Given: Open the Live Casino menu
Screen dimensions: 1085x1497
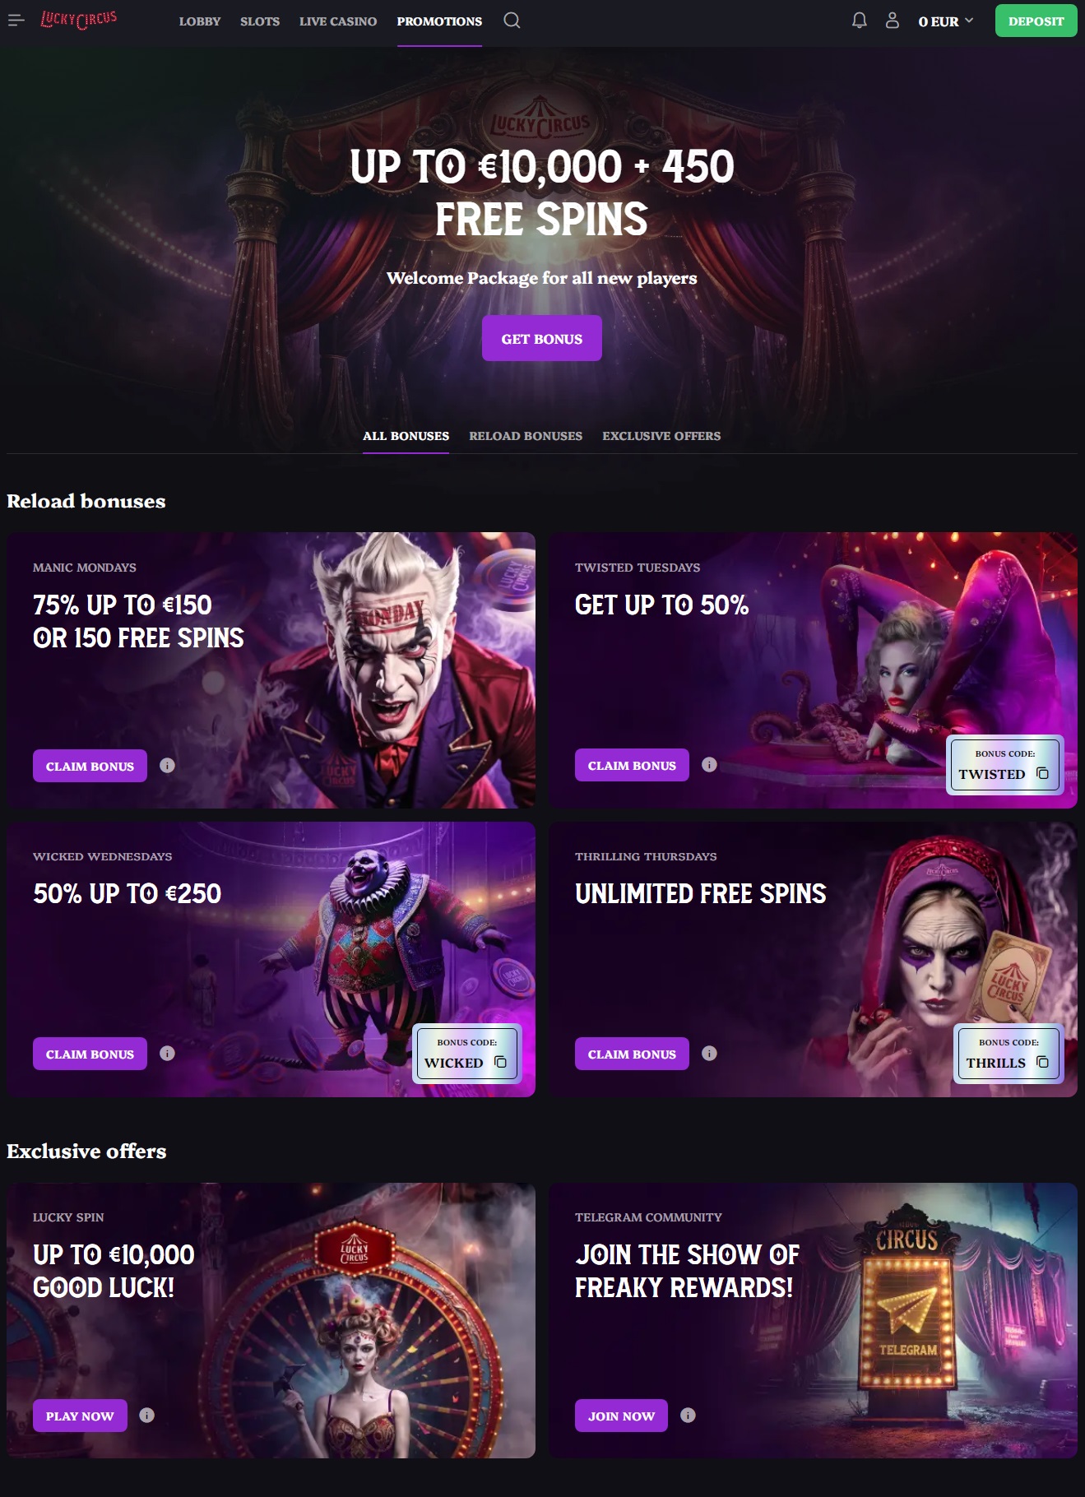Looking at the screenshot, I should pyautogui.click(x=338, y=21).
